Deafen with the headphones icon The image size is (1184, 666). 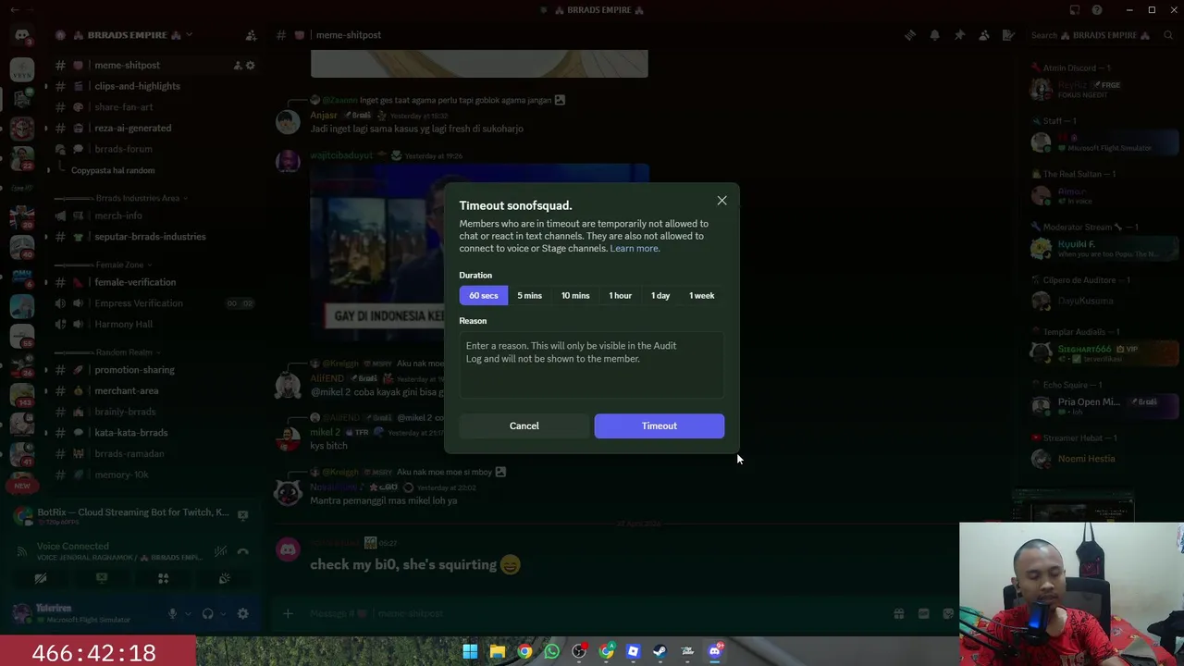coord(207,613)
